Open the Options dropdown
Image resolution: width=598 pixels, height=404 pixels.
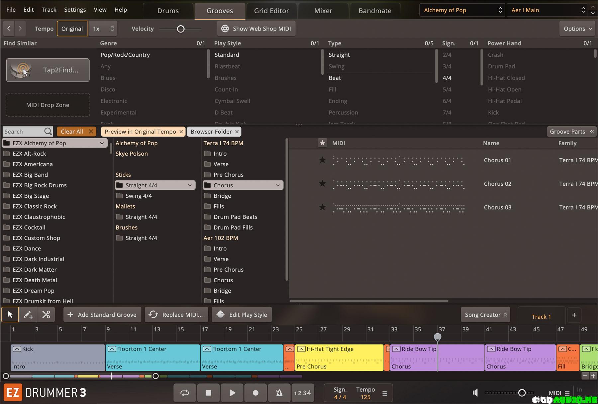[577, 29]
